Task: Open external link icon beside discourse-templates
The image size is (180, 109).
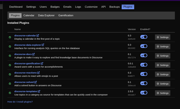Action: coord(39,91)
